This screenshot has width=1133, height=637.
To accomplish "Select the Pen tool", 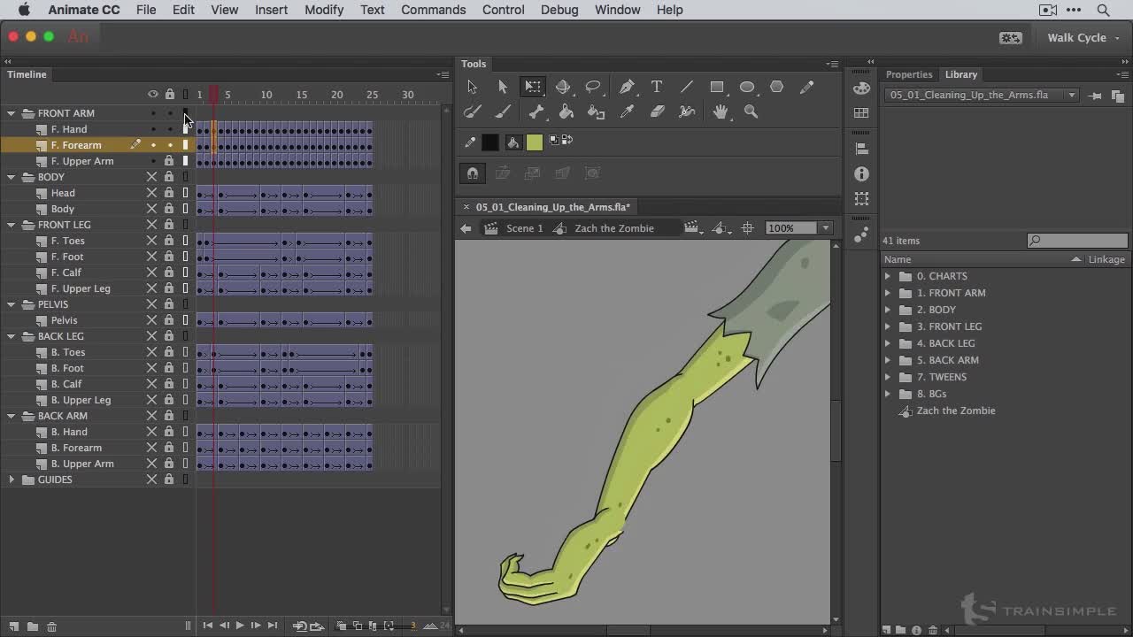I will 627,87.
